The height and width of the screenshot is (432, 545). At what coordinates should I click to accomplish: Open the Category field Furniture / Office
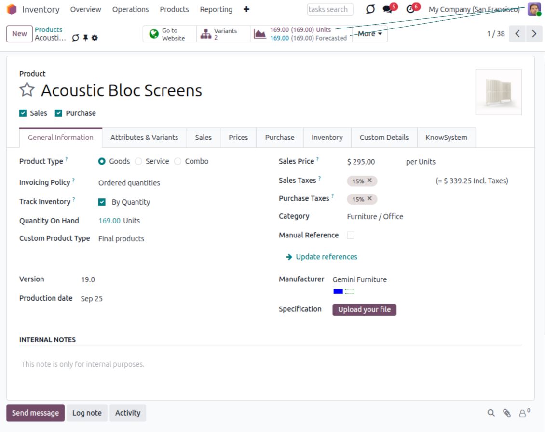375,216
